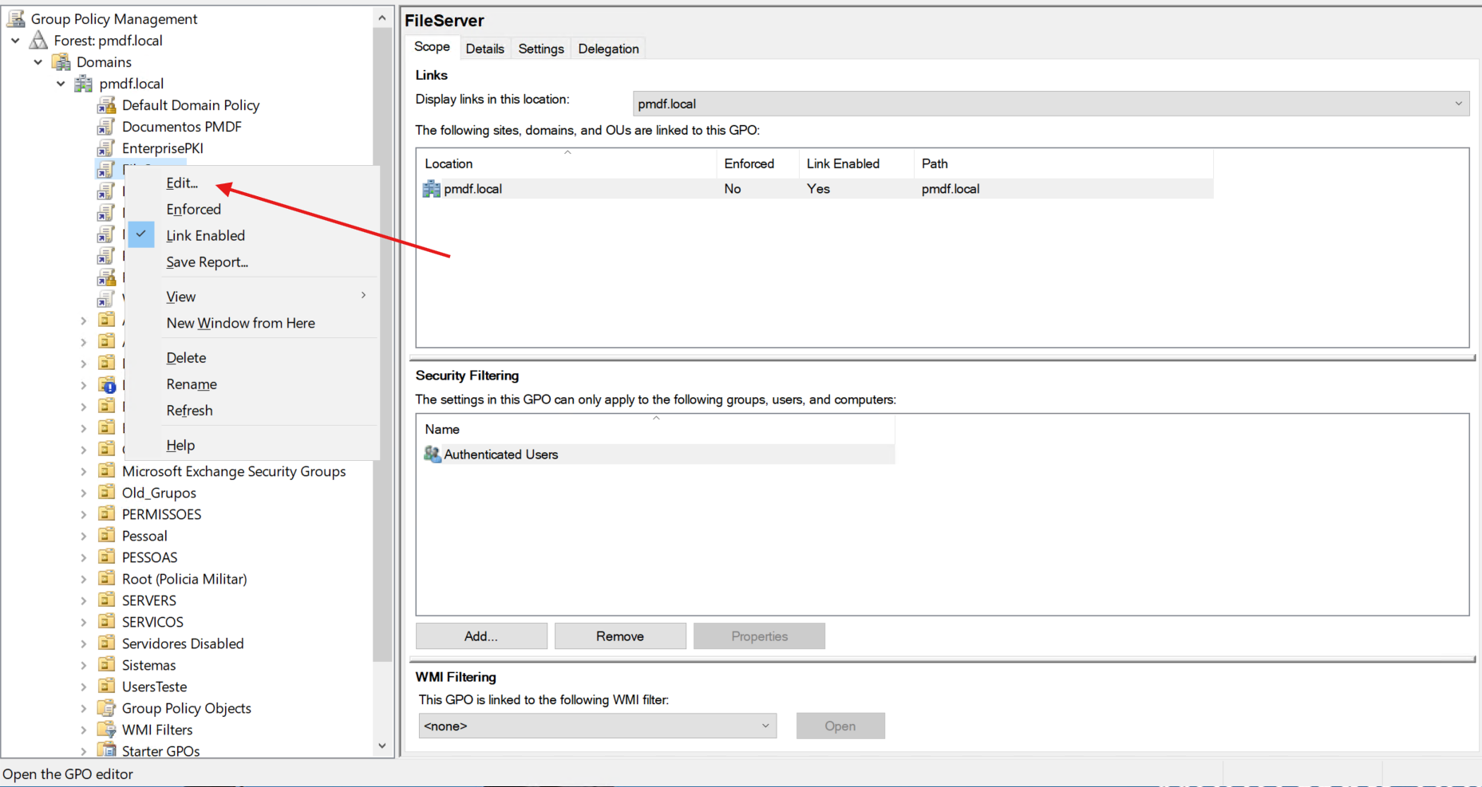This screenshot has width=1482, height=787.
Task: Click the EnterprisePKI GPO icon
Action: 106,148
